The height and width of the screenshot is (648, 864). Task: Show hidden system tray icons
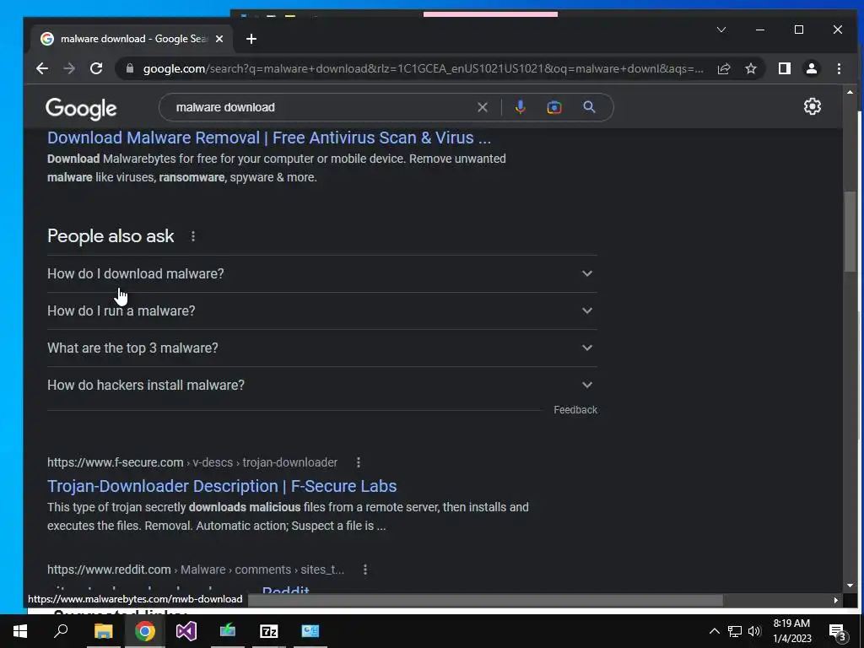(714, 631)
